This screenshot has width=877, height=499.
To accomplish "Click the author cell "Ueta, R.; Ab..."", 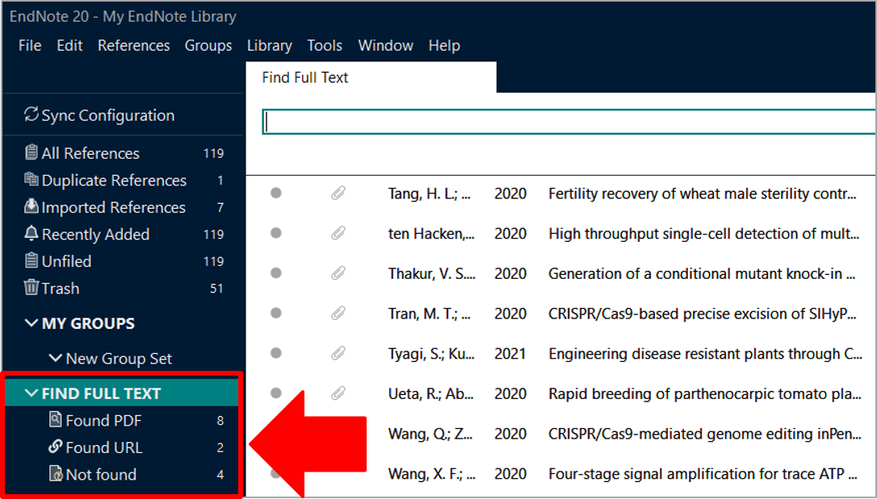I will tap(430, 394).
